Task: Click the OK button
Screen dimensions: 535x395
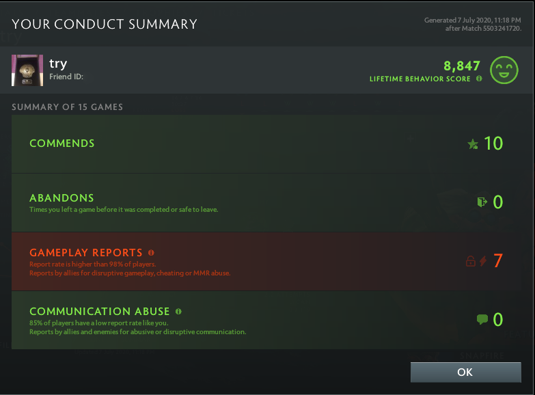Action: (x=466, y=372)
